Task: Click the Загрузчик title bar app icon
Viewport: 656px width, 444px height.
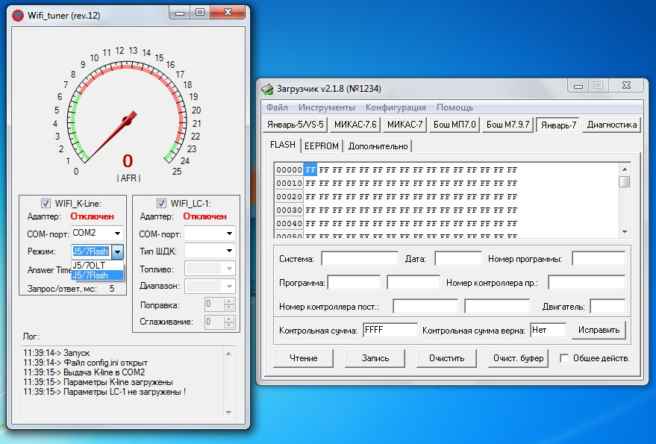Action: (x=267, y=89)
